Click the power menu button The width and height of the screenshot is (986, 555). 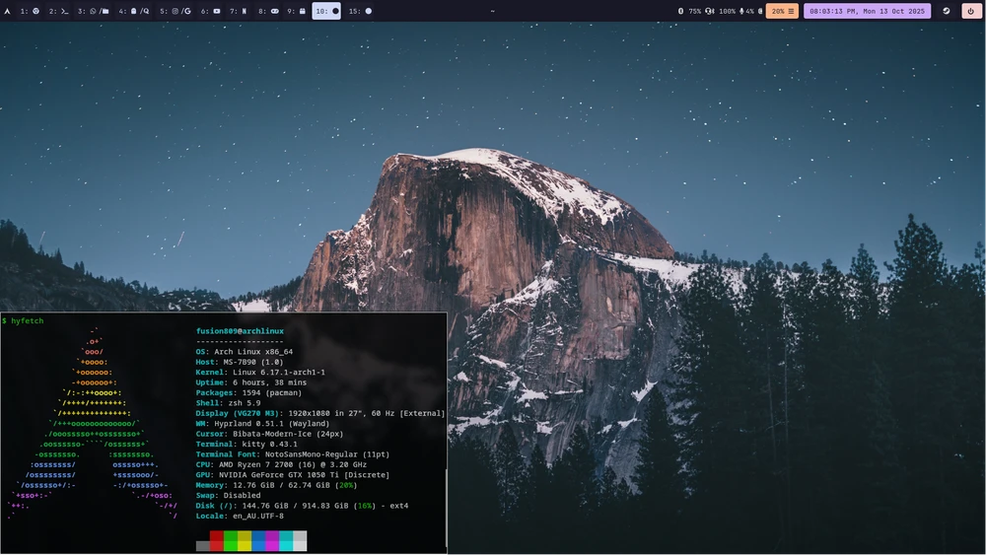click(x=972, y=11)
